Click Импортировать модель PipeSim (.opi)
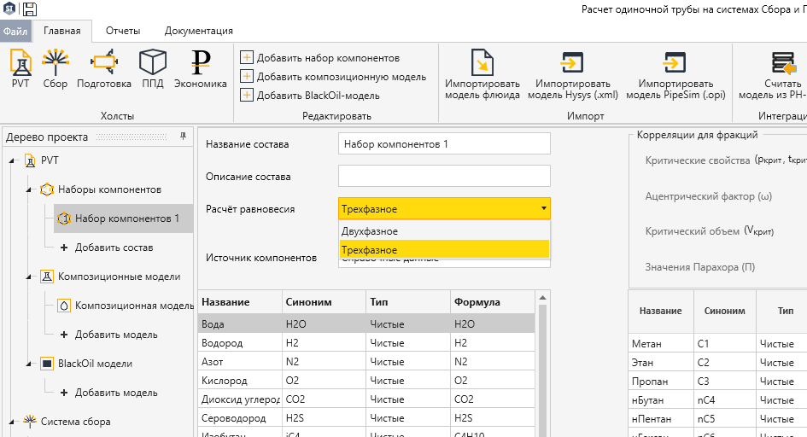 (675, 74)
